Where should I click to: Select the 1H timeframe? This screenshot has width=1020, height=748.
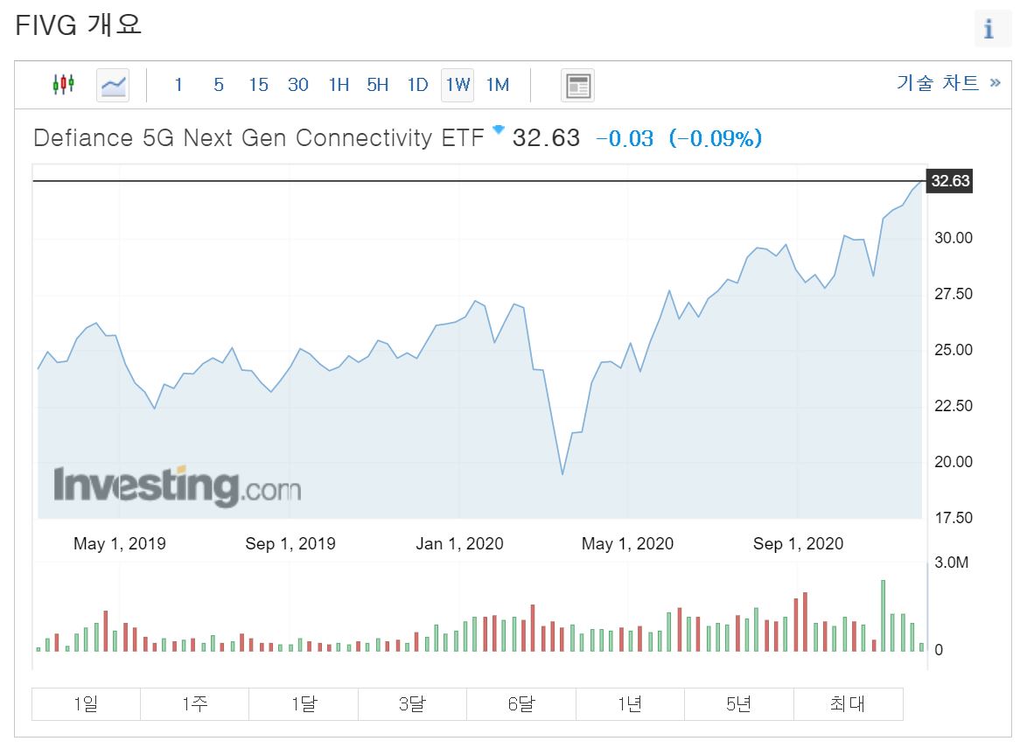click(339, 85)
